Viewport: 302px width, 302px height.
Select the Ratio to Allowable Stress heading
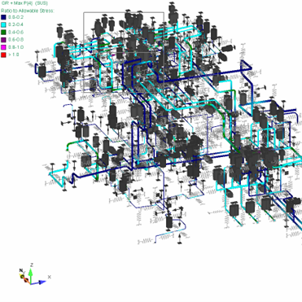coord(28,11)
